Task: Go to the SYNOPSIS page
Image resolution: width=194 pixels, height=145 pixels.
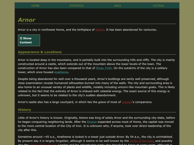Action: [x=76, y=6]
